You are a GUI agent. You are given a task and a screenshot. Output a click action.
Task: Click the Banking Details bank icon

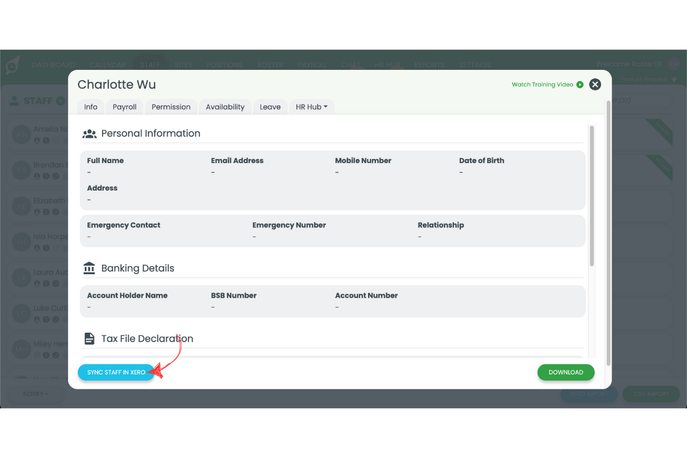pos(89,267)
